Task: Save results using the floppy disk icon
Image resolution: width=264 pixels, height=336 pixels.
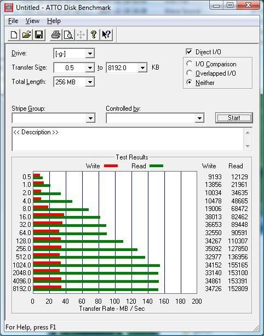Action: click(39, 35)
